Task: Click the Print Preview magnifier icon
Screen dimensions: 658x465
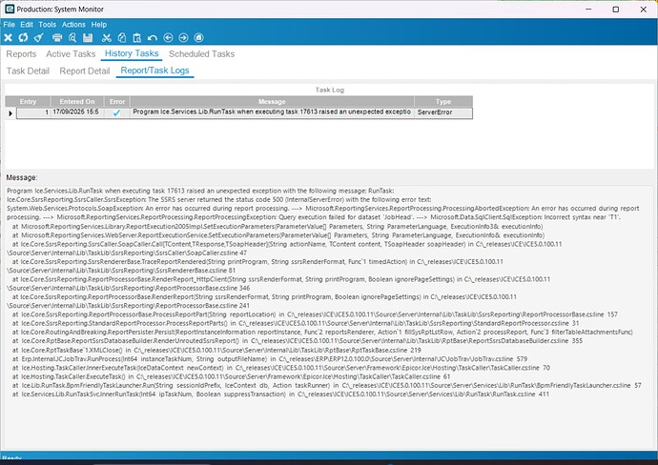Action: coord(72,38)
